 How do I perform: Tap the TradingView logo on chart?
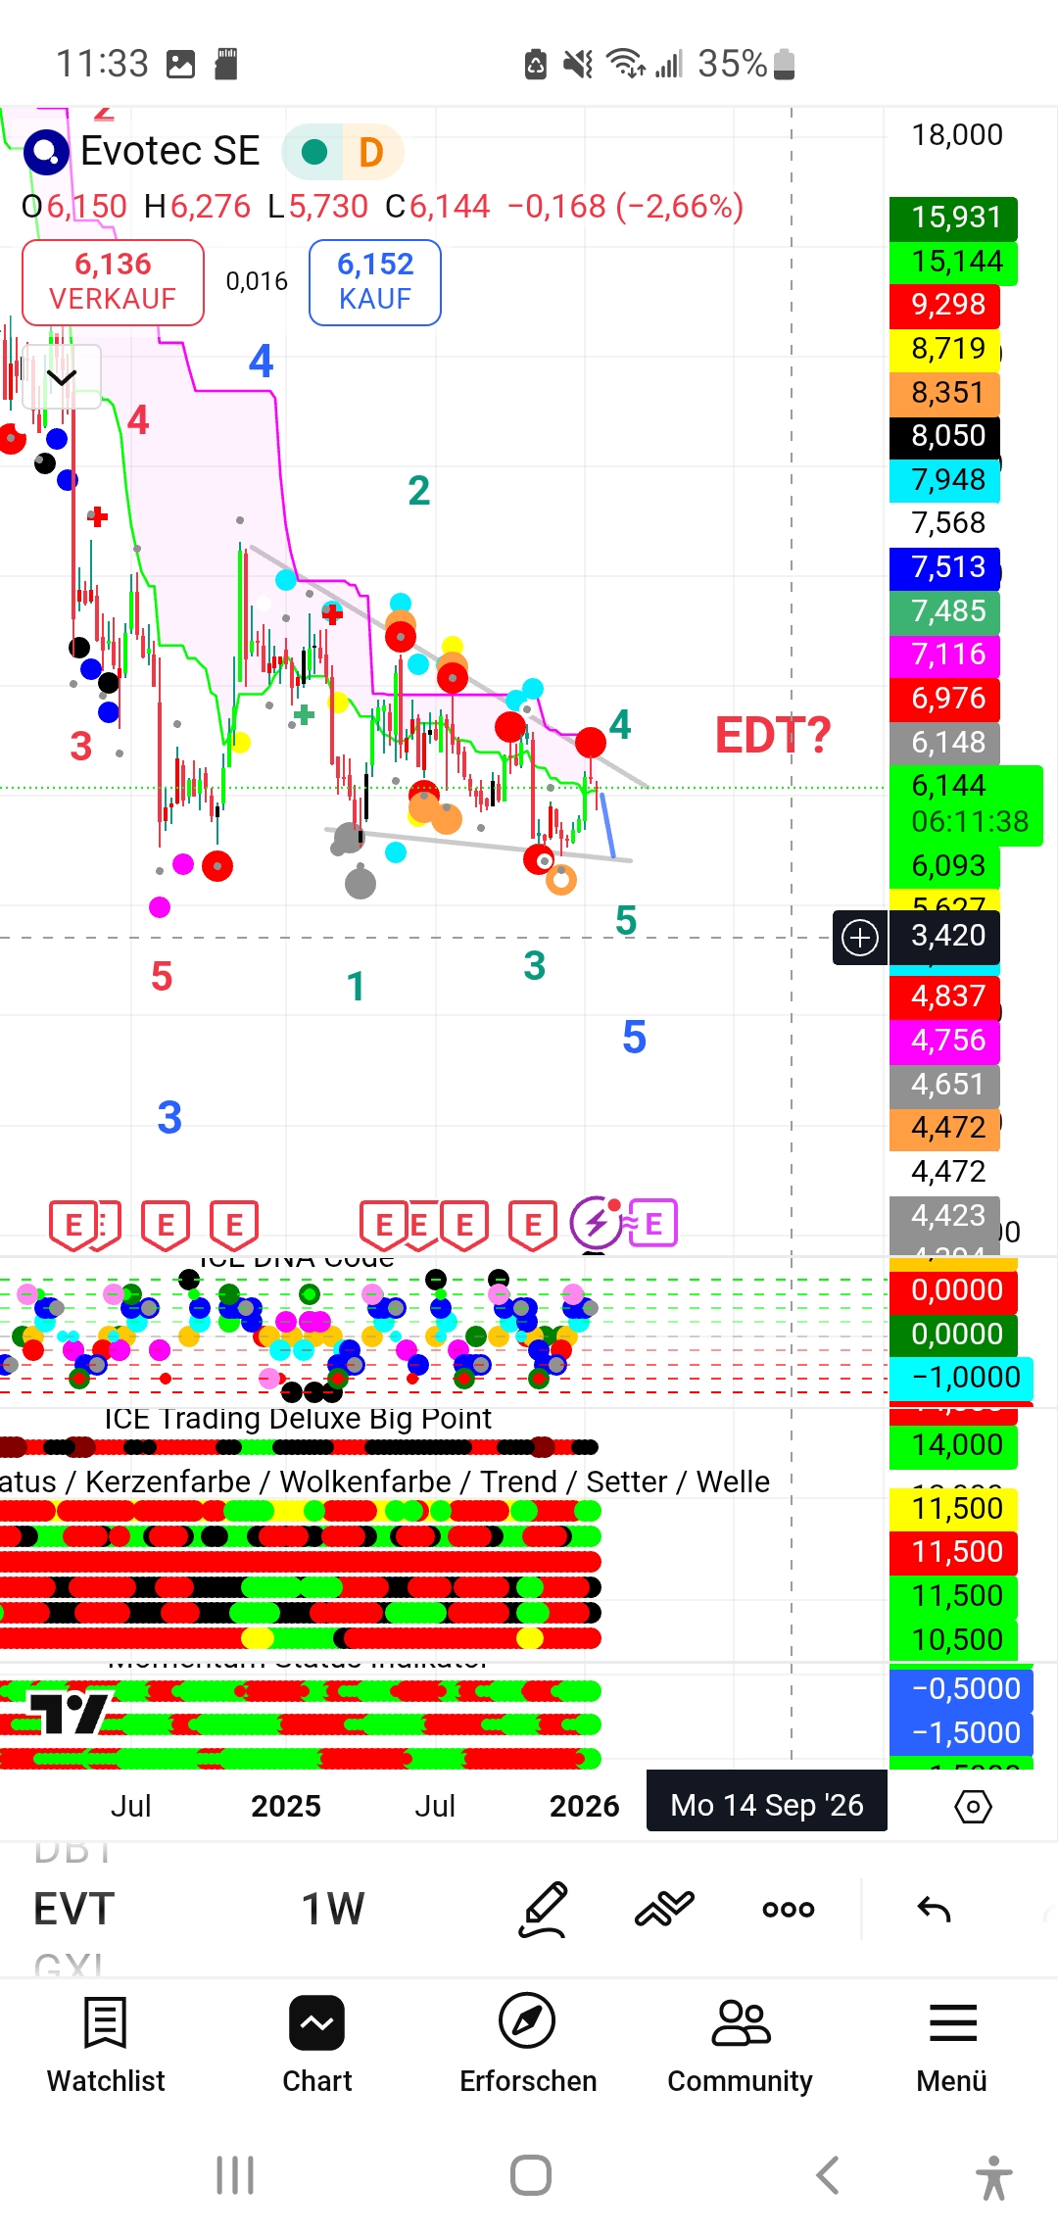coord(67,1715)
